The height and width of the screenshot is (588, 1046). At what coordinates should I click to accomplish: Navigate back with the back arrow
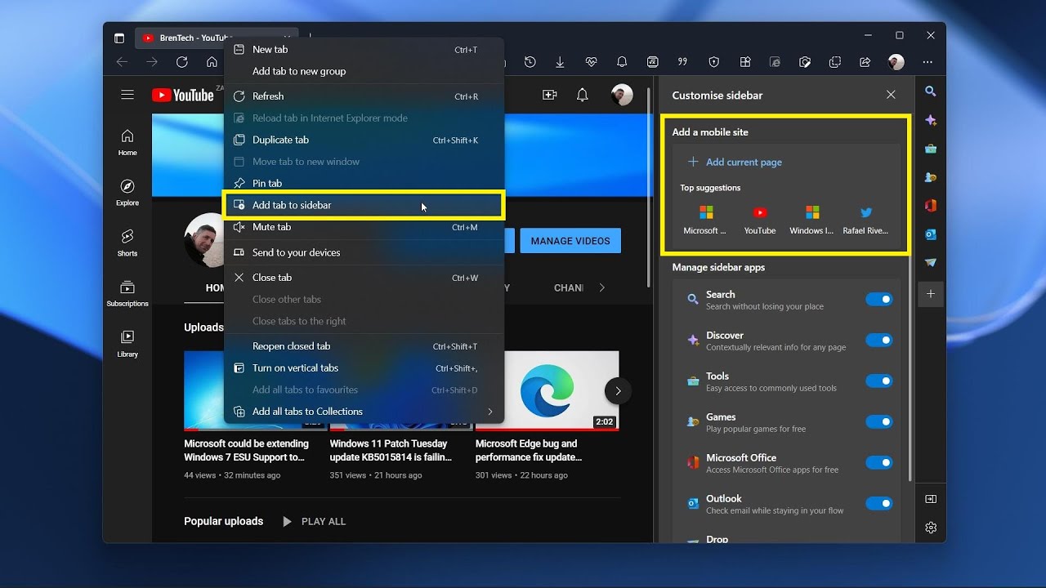coord(122,62)
